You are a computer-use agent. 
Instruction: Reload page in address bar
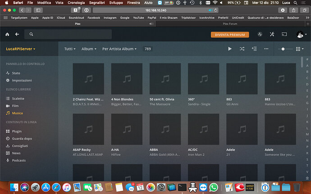pos(215,10)
